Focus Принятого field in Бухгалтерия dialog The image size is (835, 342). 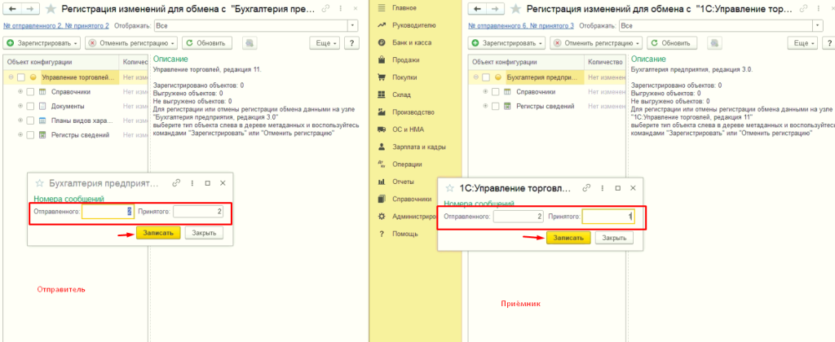click(x=198, y=212)
